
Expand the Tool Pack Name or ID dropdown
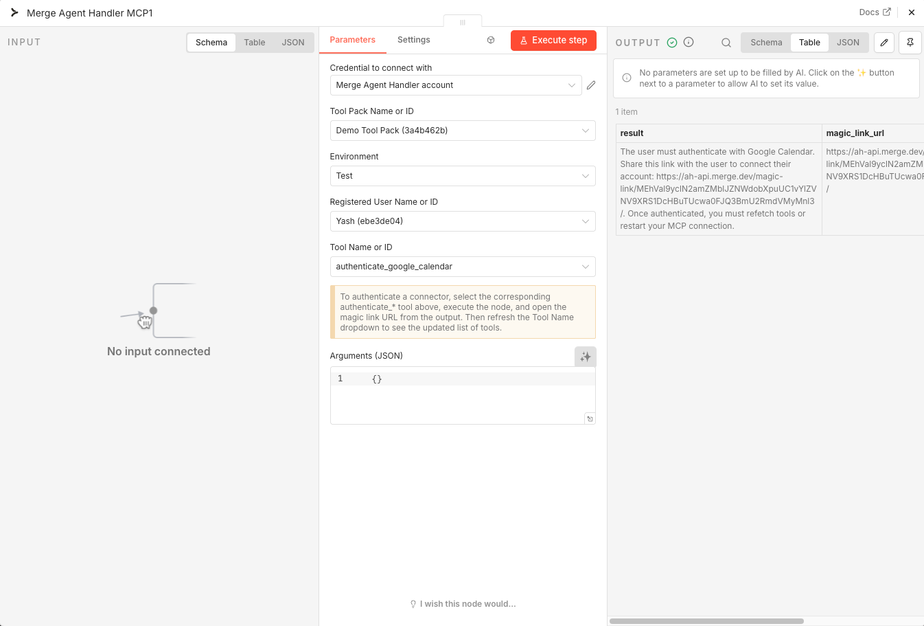[463, 131]
